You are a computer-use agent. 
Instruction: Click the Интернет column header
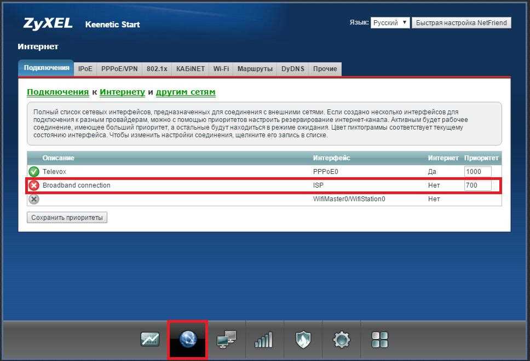443,158
